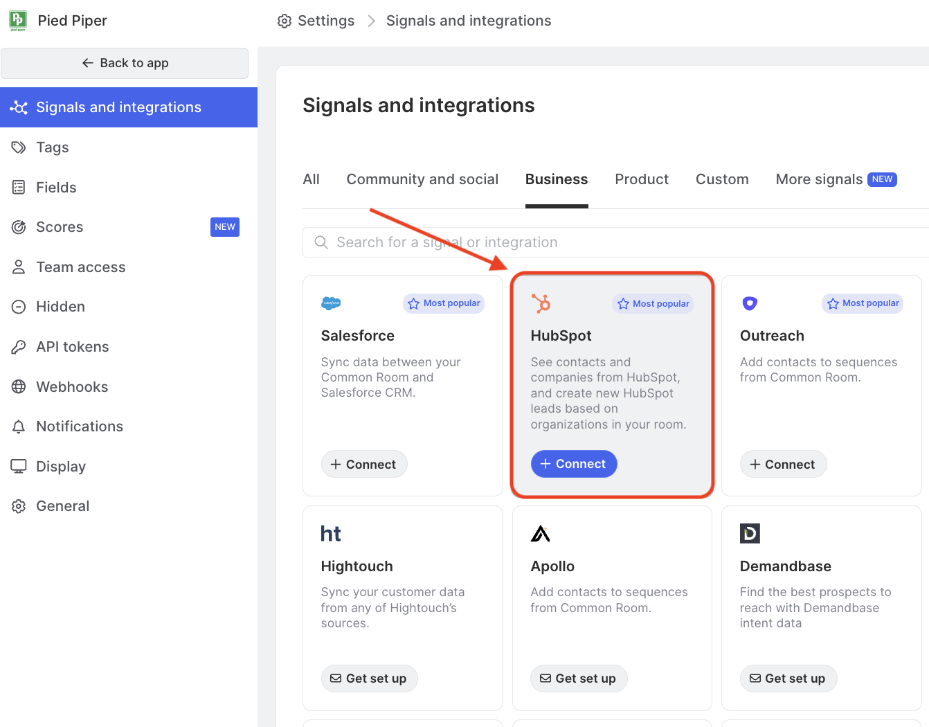Click the Demandbase card title
The height and width of the screenshot is (727, 929).
[x=786, y=566]
